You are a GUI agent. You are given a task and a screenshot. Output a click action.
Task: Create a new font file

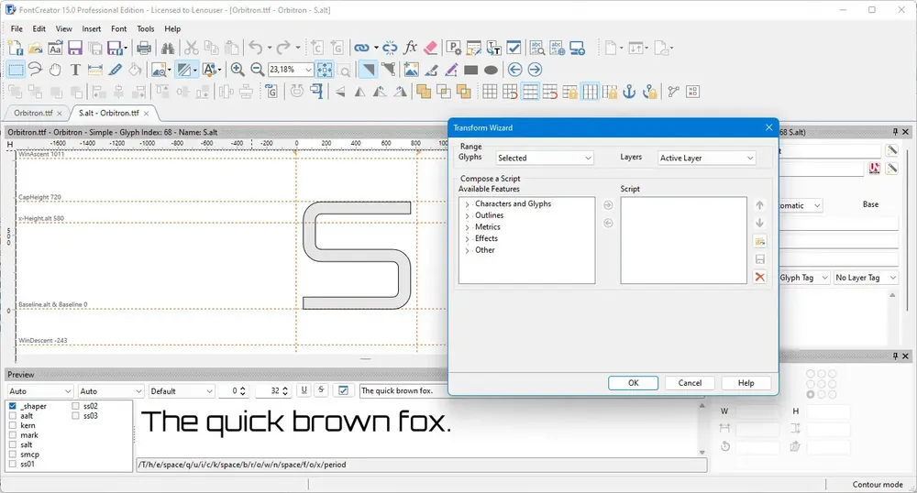16,48
